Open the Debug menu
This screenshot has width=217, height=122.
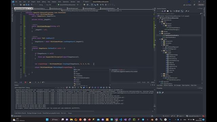[x=44, y=2]
